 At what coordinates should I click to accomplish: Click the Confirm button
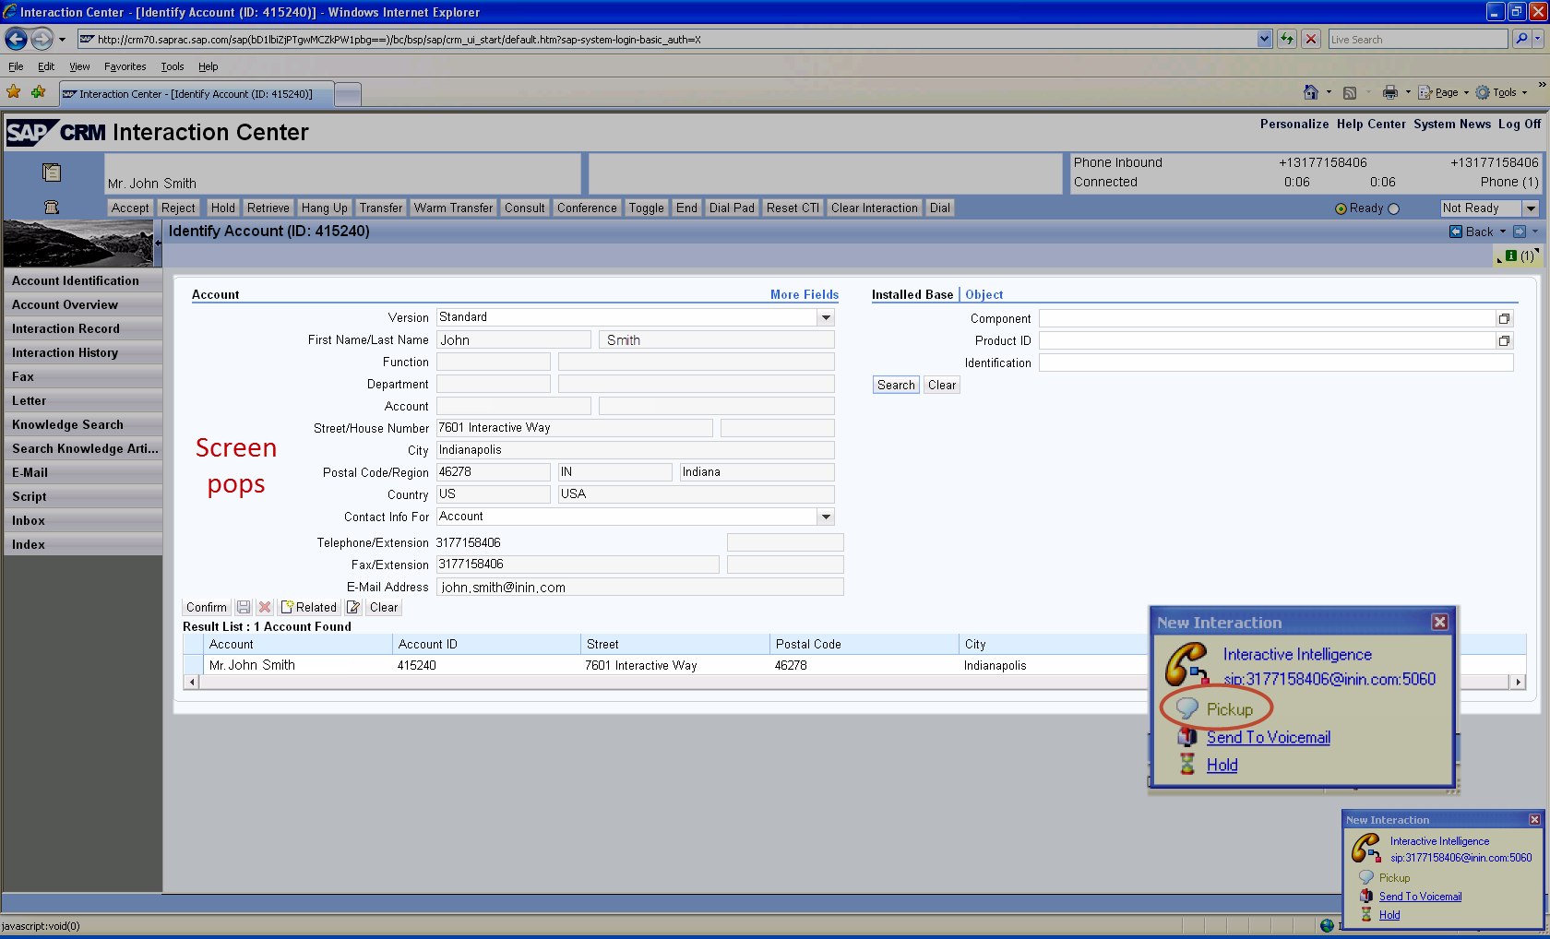(206, 607)
